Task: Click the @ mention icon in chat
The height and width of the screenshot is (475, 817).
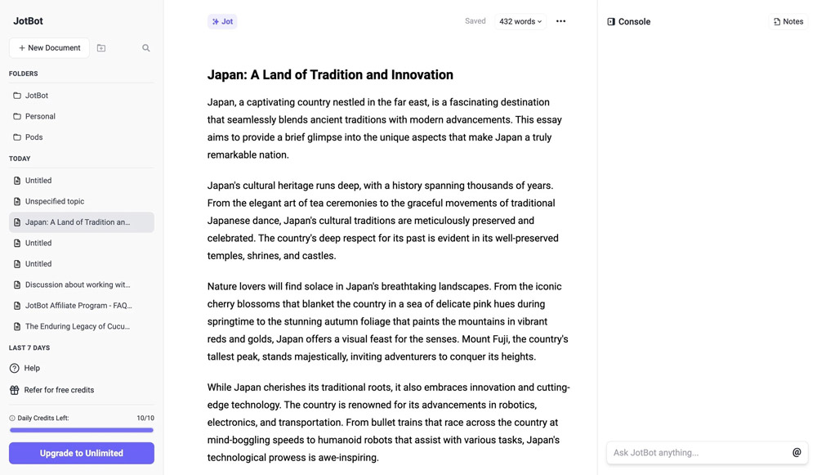Action: tap(797, 453)
